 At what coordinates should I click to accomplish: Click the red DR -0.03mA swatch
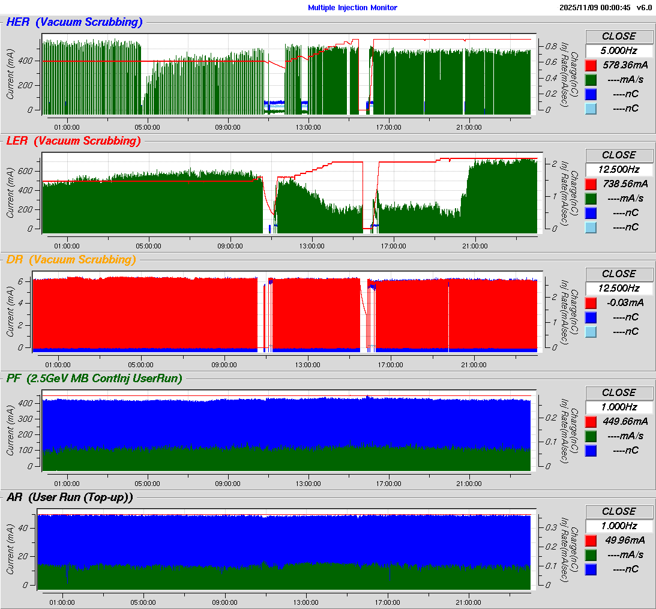click(591, 303)
